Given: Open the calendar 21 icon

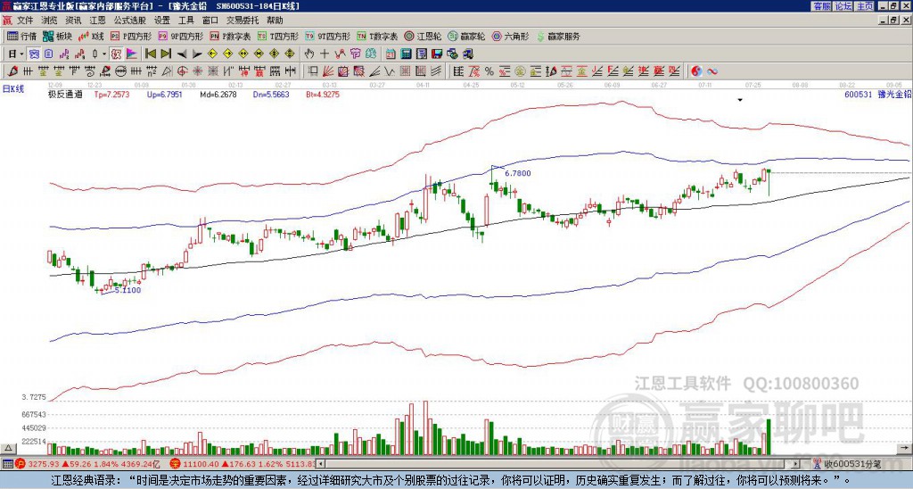Looking at the screenshot, I should tap(391, 54).
